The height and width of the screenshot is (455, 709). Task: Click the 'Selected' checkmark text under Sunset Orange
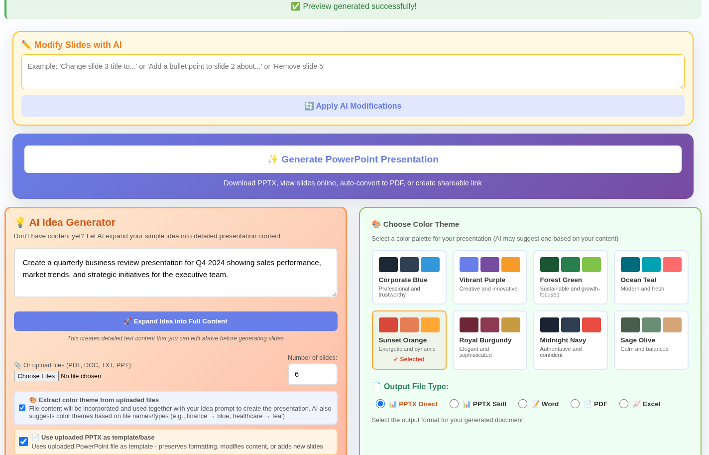[409, 359]
